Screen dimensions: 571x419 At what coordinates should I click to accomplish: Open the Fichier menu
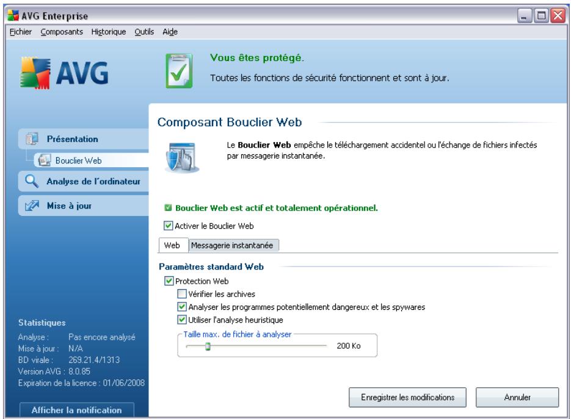click(20, 32)
